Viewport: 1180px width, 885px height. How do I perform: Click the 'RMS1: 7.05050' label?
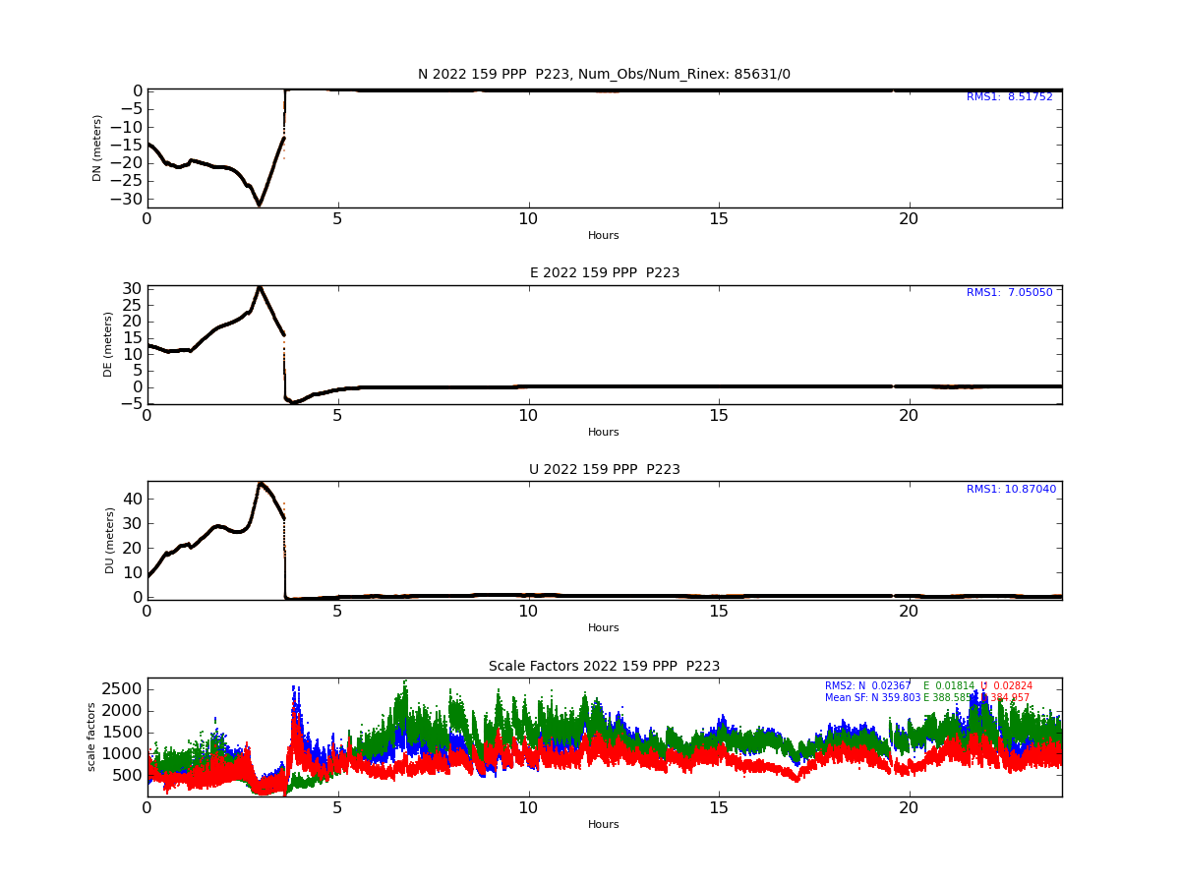[x=1009, y=293]
